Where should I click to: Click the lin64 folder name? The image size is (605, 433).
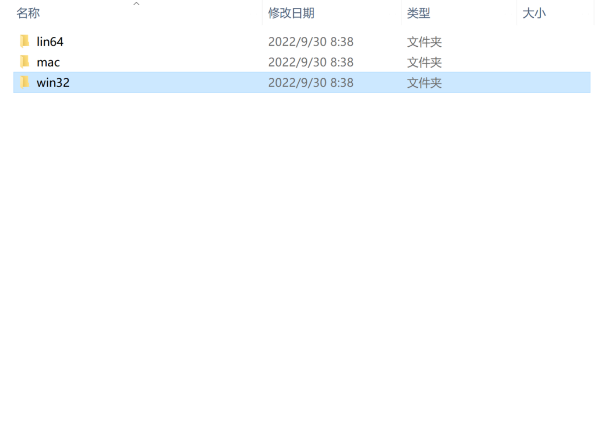(x=50, y=42)
